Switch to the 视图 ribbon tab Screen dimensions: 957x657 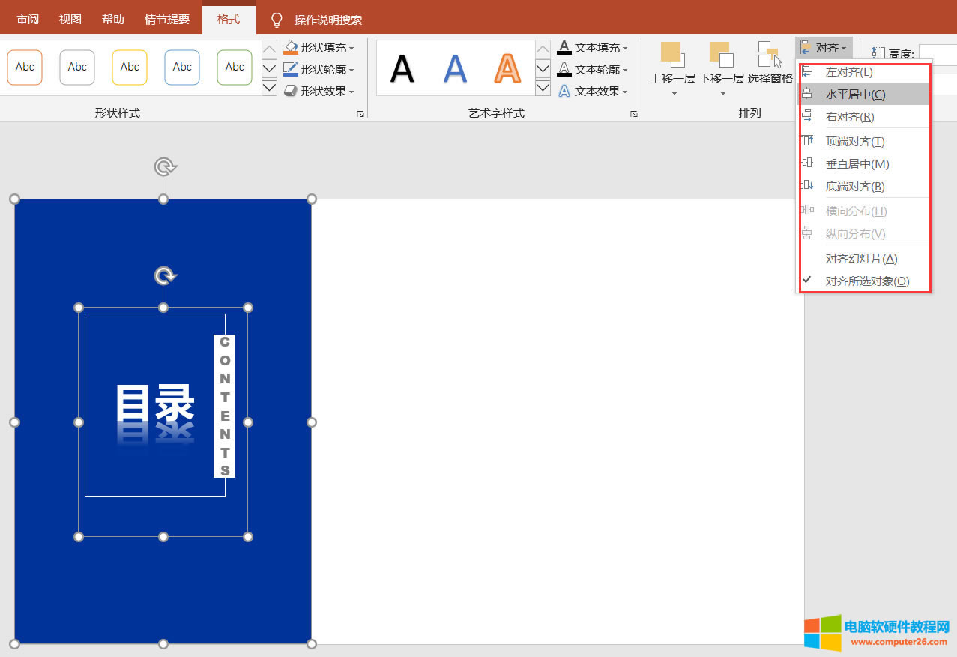(70, 19)
